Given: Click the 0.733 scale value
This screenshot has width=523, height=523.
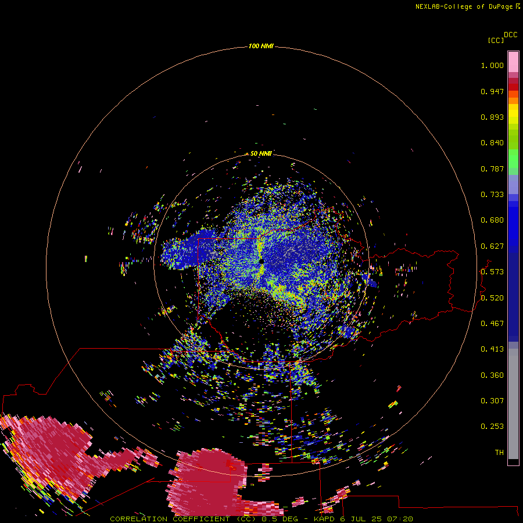Looking at the screenshot, I should 492,195.
